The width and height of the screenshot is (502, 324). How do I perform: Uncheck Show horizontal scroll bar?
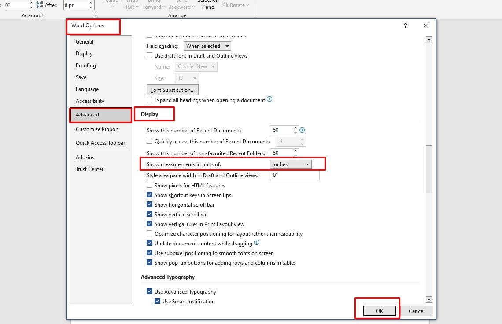click(x=150, y=205)
